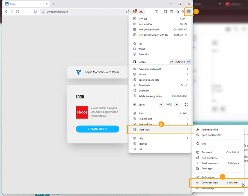Click the Brave Shields lion icon
This screenshot has width=248, height=196.
[x=135, y=11]
